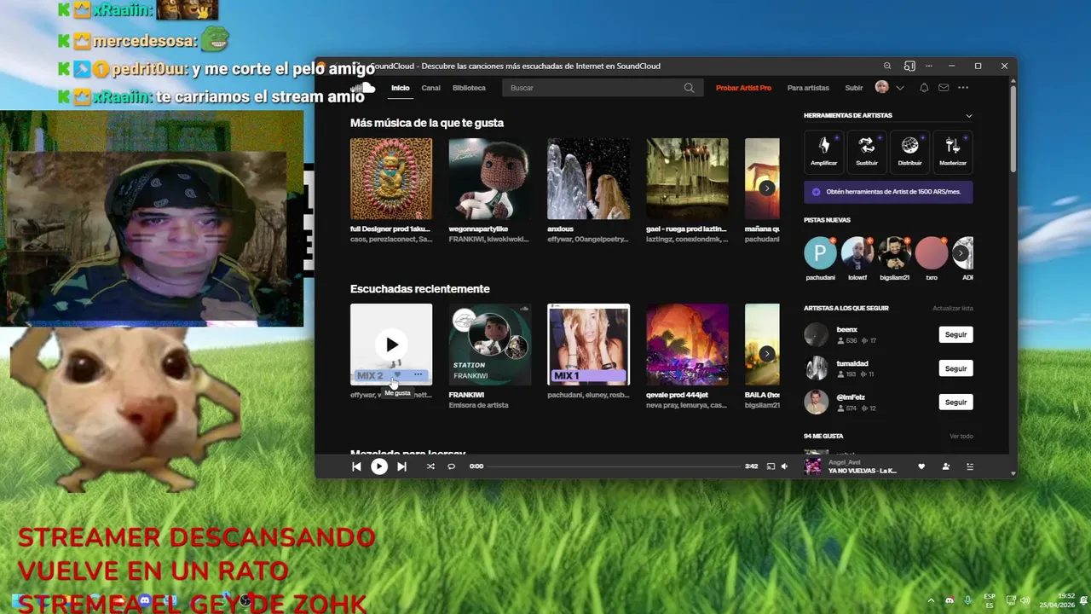Follow the artist tumaldad

coord(955,368)
